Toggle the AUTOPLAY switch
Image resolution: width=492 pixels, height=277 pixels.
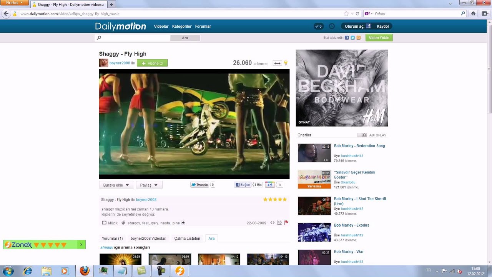pos(362,135)
